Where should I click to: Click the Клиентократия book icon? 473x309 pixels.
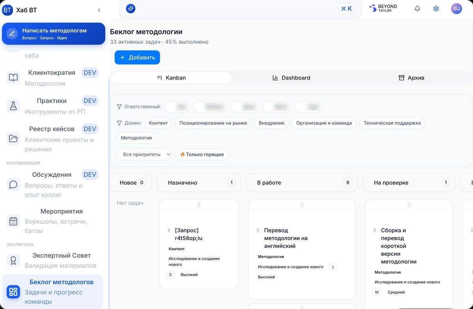pyautogui.click(x=13, y=78)
